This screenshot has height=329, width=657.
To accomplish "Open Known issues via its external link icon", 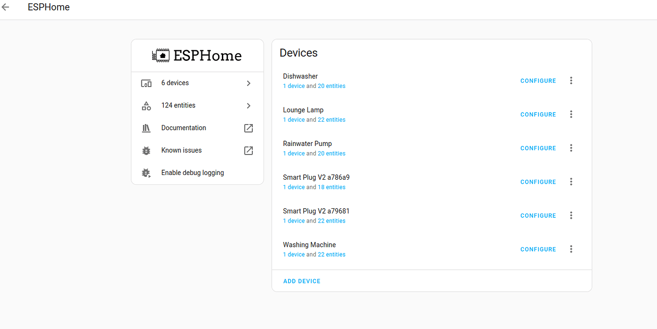I will [248, 150].
